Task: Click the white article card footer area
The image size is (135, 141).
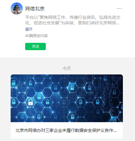Action: click(67, 130)
